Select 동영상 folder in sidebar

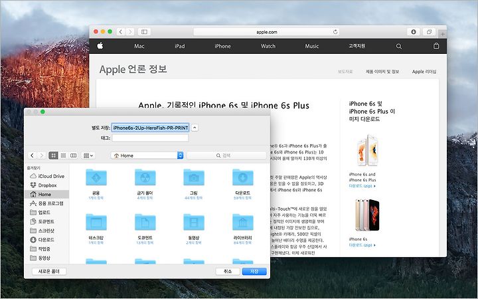(x=47, y=258)
